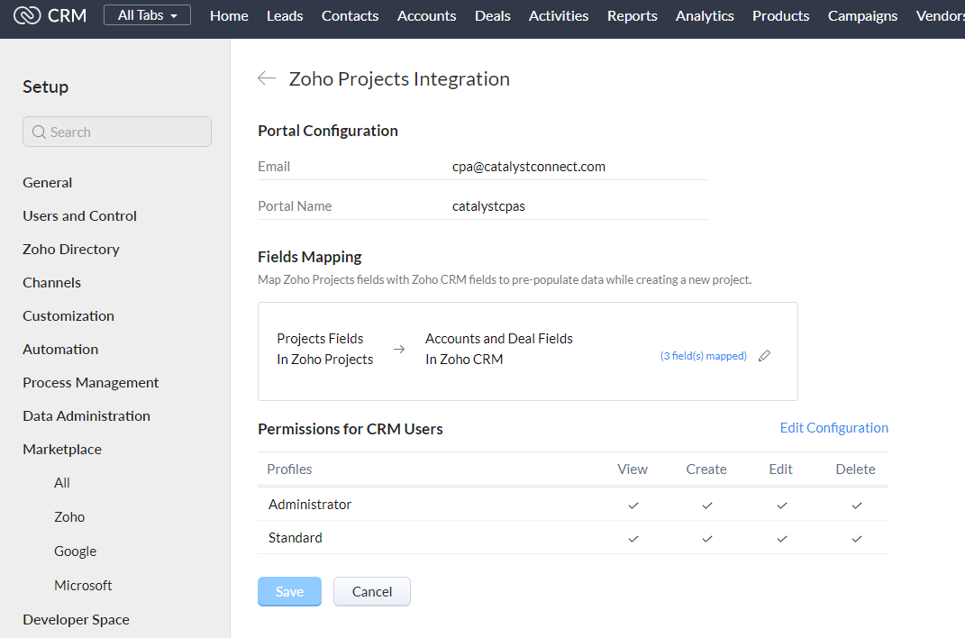Viewport: 965px width, 638px height.
Task: Toggle Standard Edit permission checkmark
Action: [x=781, y=539]
